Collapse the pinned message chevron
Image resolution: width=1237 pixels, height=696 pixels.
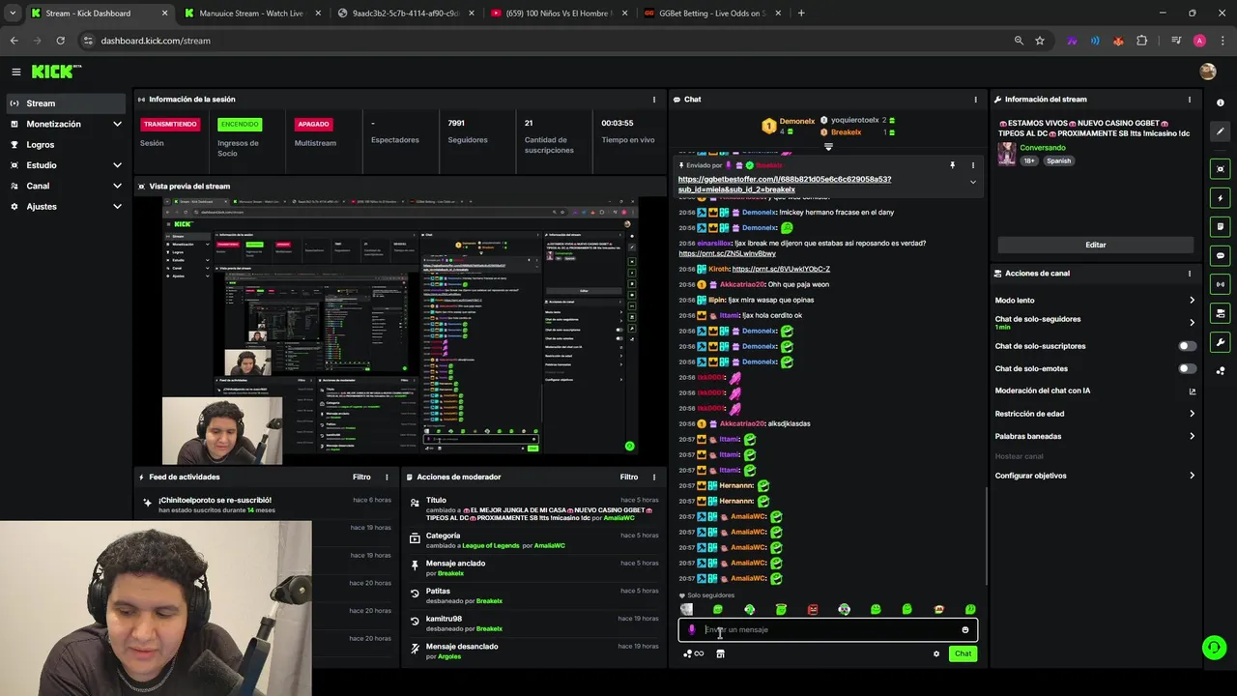[x=973, y=182]
